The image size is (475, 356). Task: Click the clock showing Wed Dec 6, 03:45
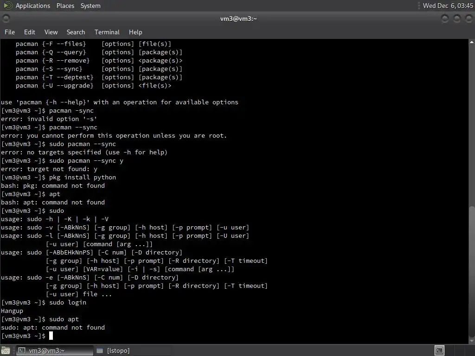point(448,6)
